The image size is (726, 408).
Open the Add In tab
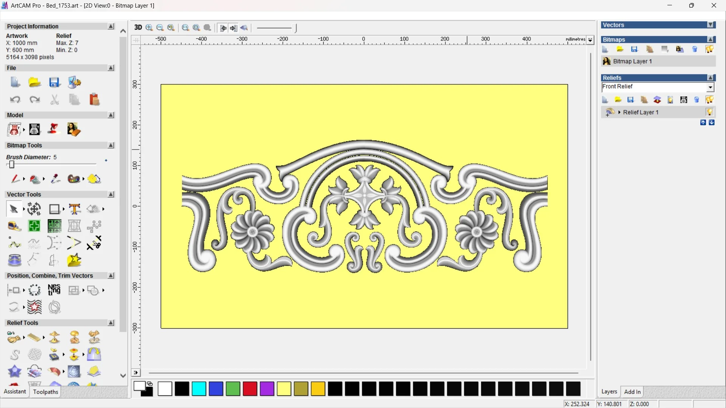632,392
